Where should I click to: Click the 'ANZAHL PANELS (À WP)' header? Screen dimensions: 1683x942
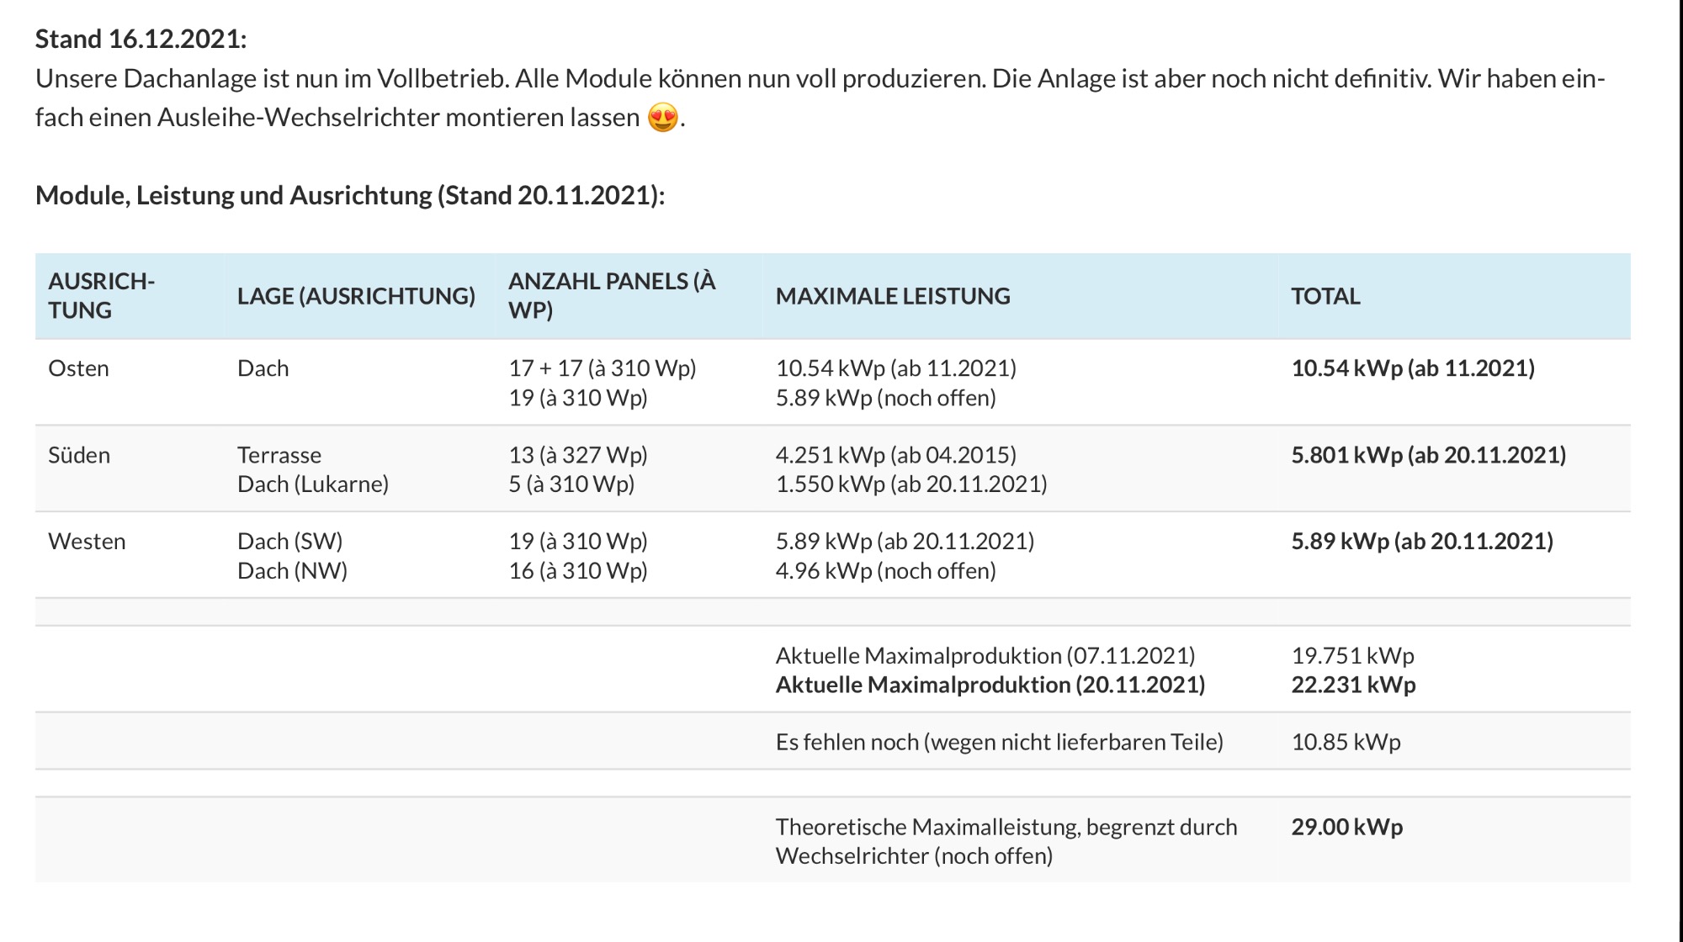(x=612, y=295)
